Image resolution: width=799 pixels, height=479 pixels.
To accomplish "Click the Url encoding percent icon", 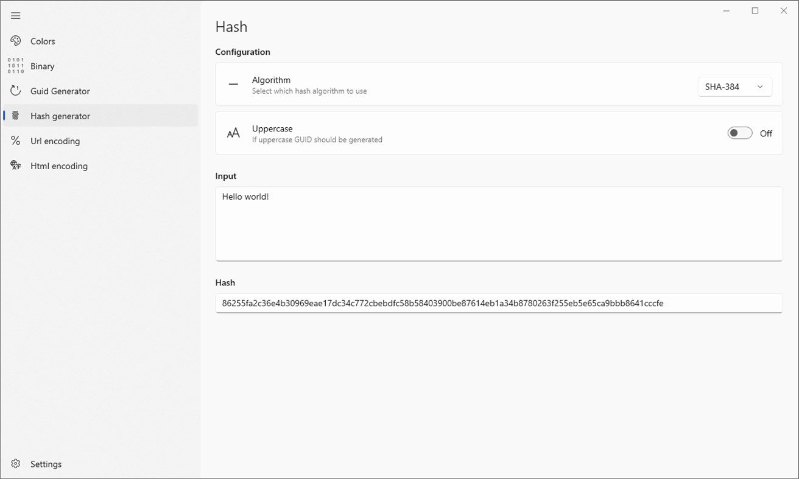I will click(16, 141).
